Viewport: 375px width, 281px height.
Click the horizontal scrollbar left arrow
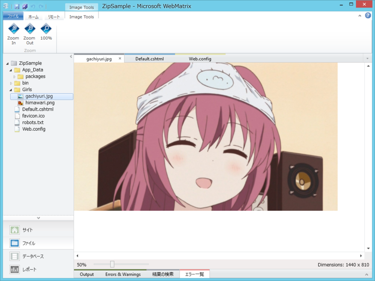click(x=77, y=256)
